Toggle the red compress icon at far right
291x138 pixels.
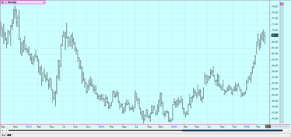(288, 126)
